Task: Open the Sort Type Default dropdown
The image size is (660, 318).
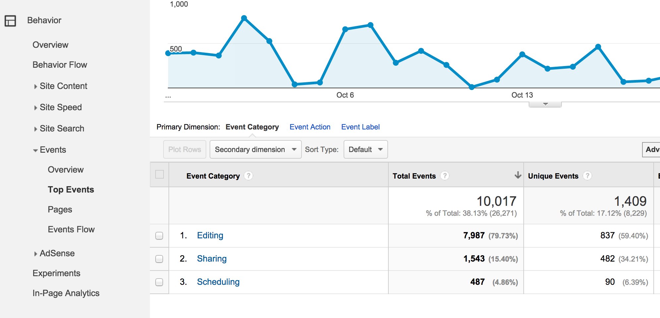Action: pyautogui.click(x=365, y=149)
